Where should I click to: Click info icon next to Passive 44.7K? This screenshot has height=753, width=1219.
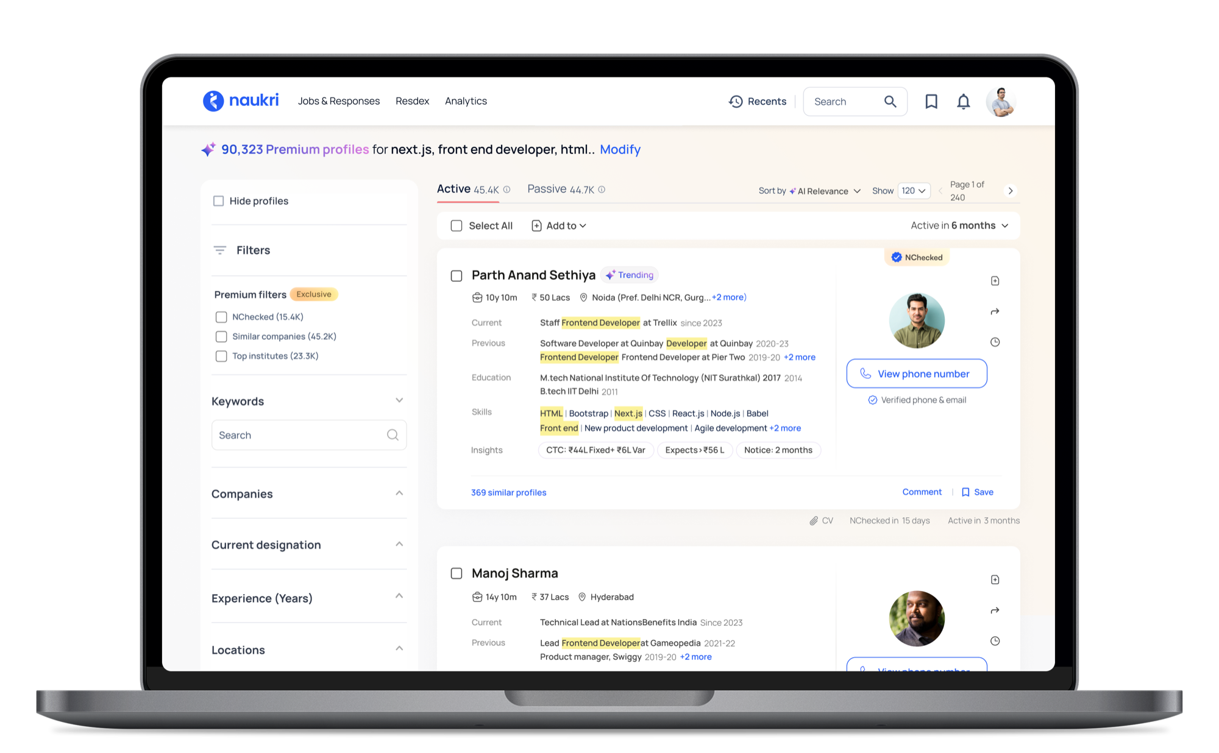(602, 189)
